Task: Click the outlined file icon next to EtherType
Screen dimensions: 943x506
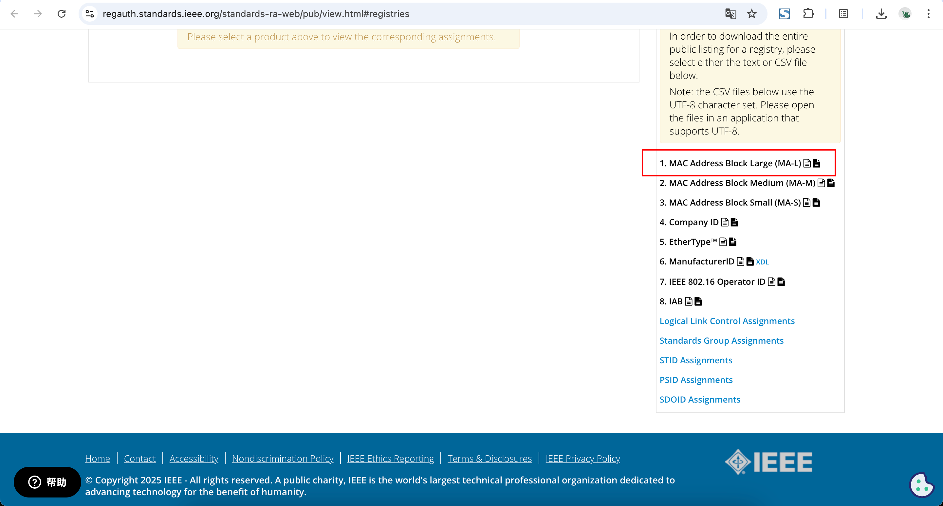Action: (723, 242)
